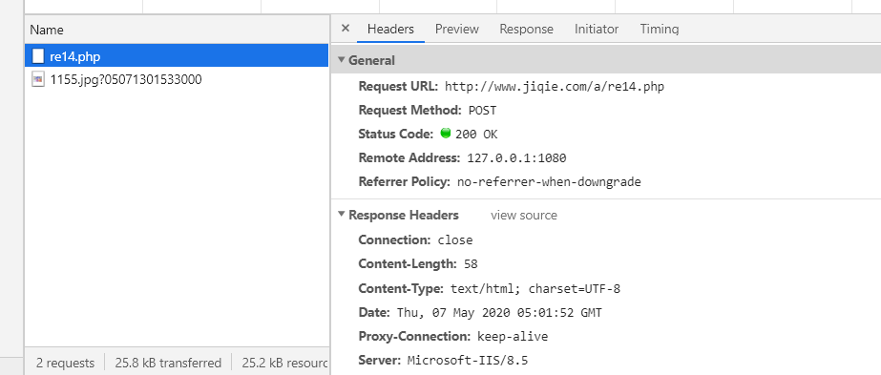Image resolution: width=881 pixels, height=375 pixels.
Task: Click the Request Method value POST
Action: pyautogui.click(x=483, y=111)
